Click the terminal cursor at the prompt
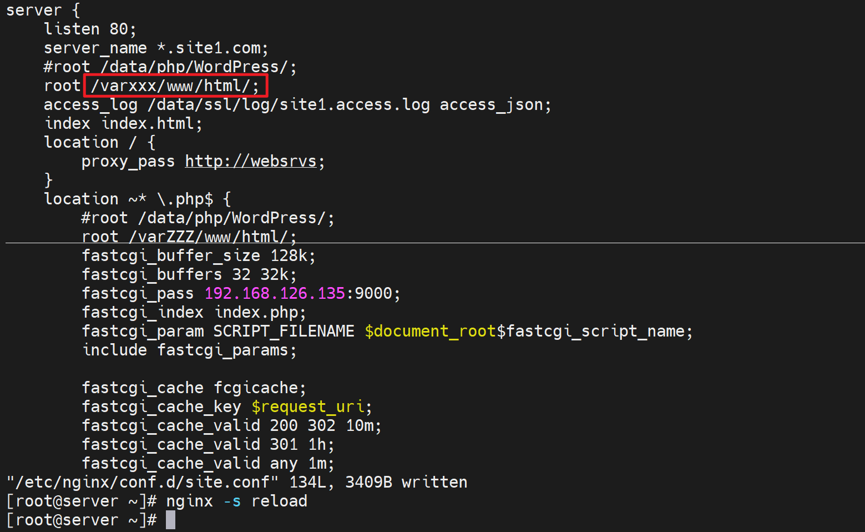Screen dimensions: 865x532 tap(170, 520)
